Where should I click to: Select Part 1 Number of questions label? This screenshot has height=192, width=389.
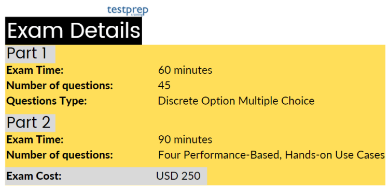pyautogui.click(x=60, y=86)
